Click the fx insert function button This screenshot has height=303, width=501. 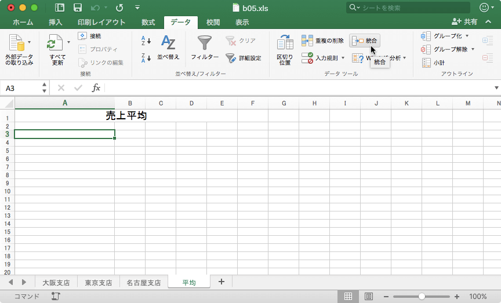[x=96, y=88]
